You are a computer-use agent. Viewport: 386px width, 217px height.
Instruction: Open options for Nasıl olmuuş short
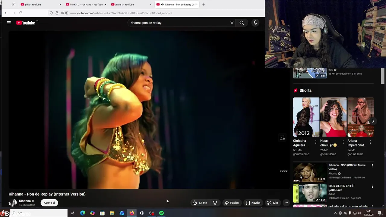click(343, 142)
